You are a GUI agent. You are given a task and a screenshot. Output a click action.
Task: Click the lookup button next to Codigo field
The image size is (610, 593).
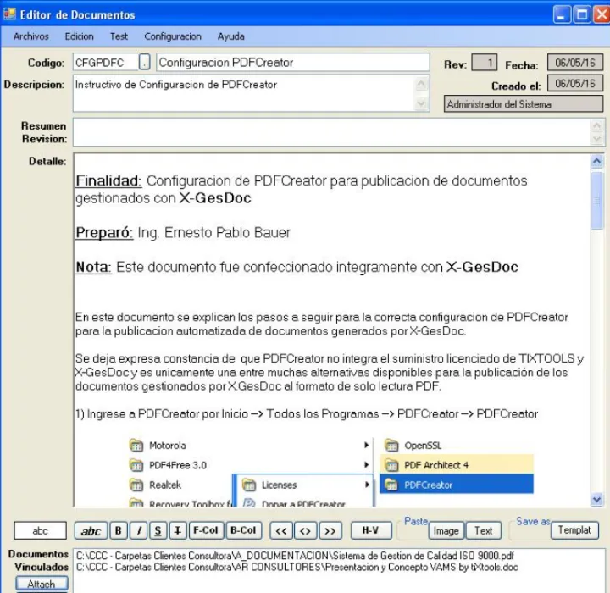tap(145, 63)
